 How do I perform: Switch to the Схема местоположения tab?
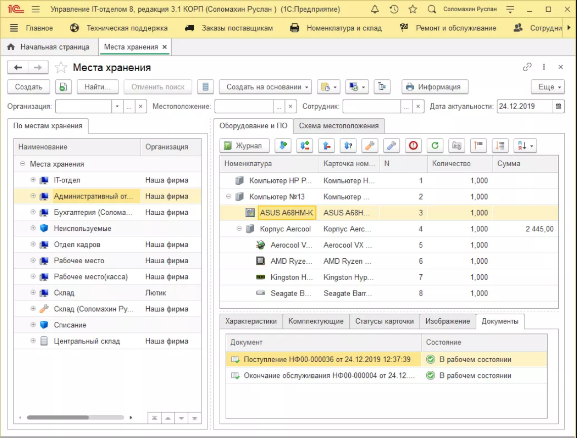pos(339,126)
